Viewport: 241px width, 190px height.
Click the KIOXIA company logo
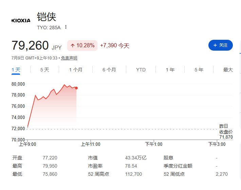(x=21, y=20)
